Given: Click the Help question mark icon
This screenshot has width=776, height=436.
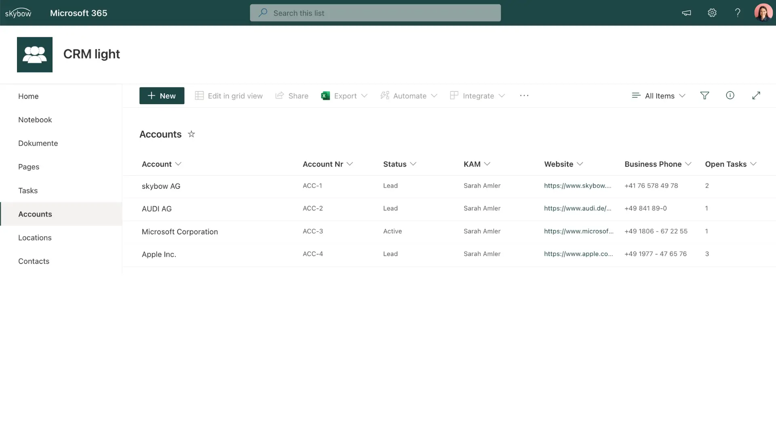Looking at the screenshot, I should point(738,13).
